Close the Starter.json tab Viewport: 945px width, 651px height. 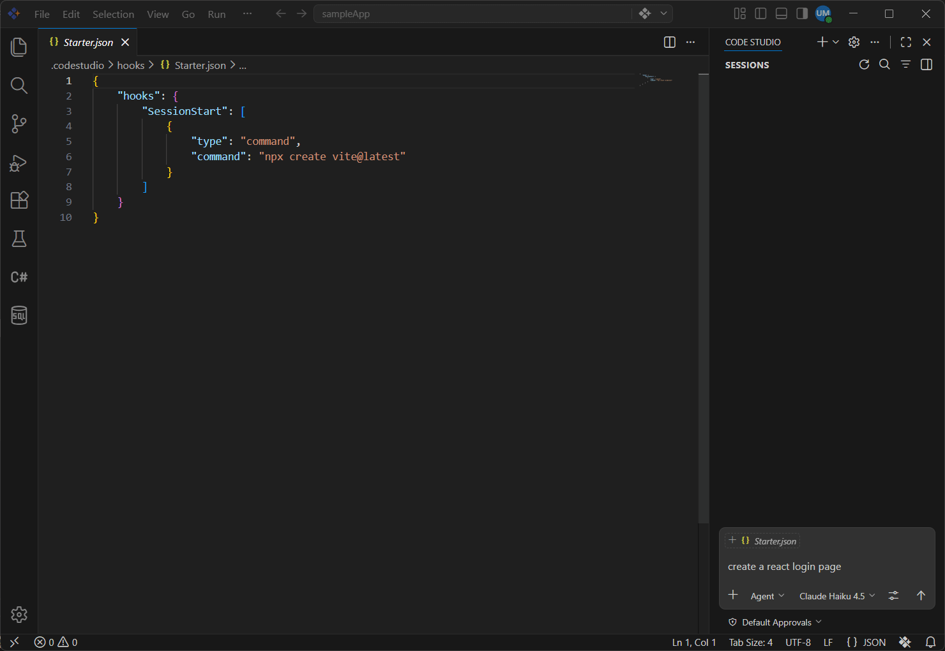pyautogui.click(x=125, y=42)
